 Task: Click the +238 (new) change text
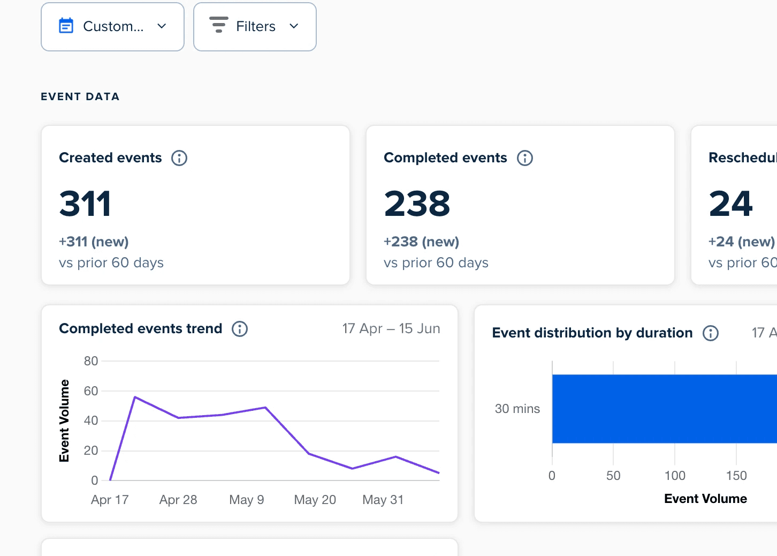(x=422, y=242)
